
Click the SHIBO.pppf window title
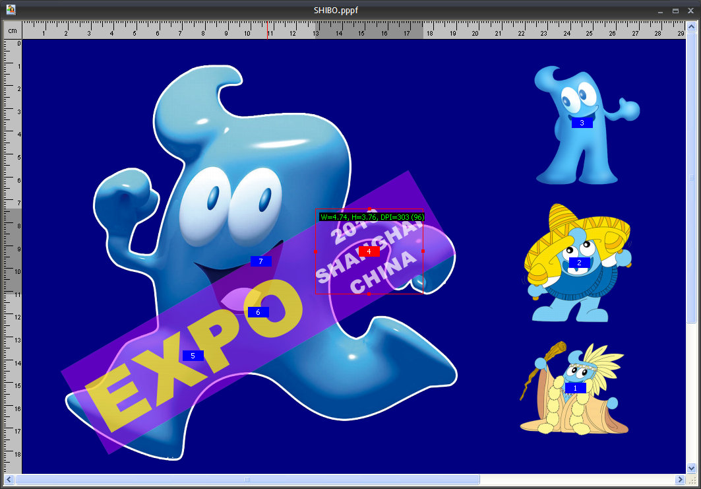point(336,11)
